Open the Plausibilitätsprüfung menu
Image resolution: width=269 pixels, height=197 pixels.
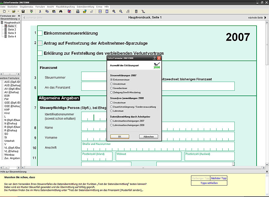65,7
